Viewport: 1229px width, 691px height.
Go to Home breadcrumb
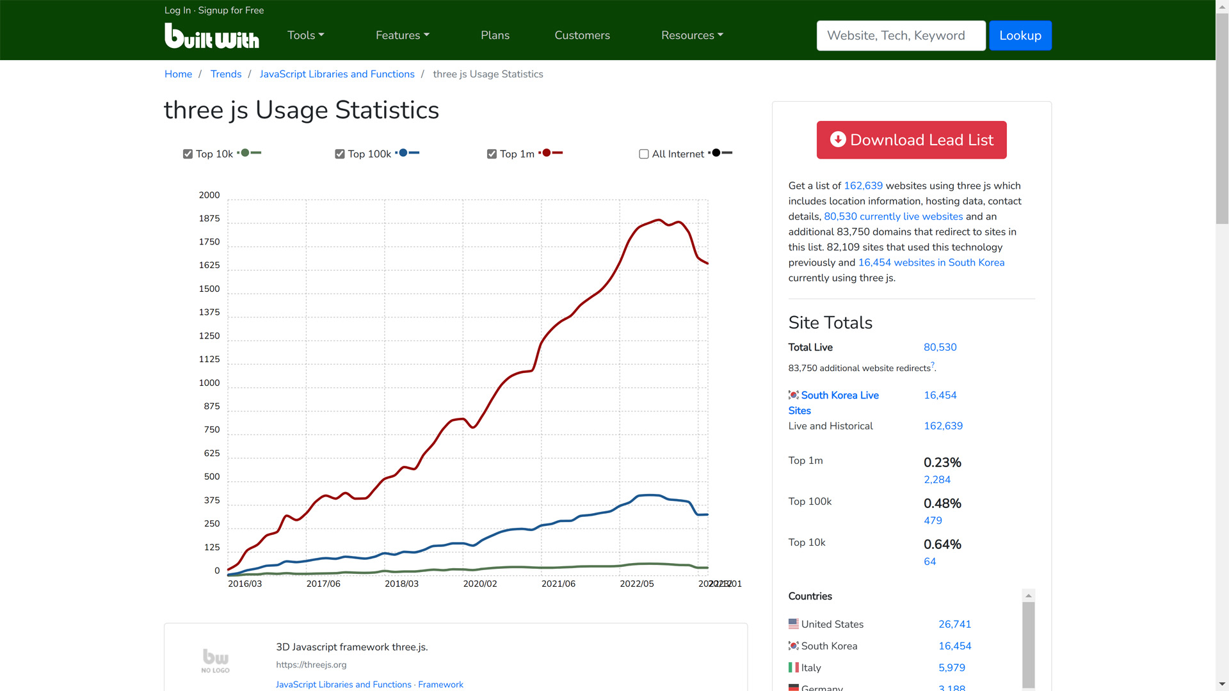coord(178,74)
